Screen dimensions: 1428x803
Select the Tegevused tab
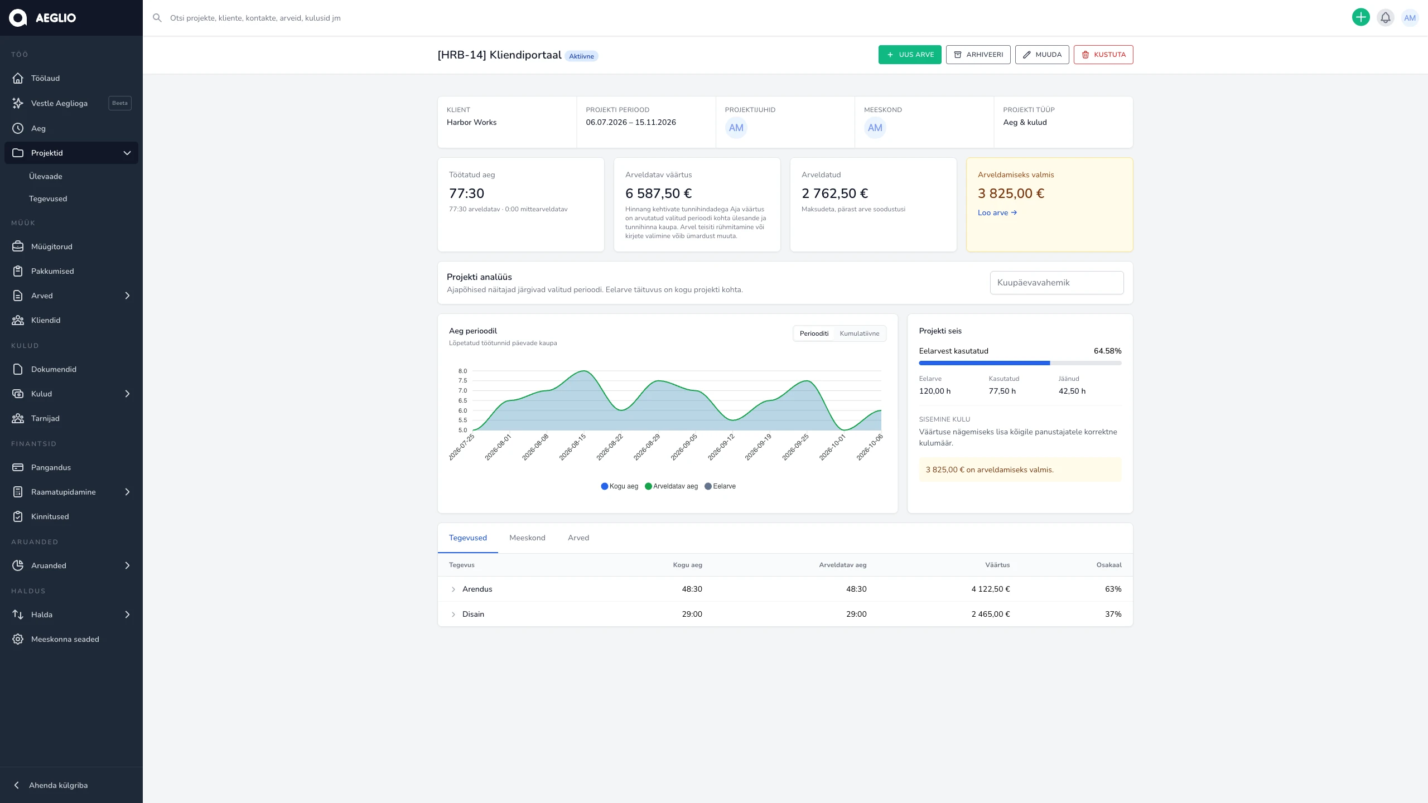[x=468, y=538]
